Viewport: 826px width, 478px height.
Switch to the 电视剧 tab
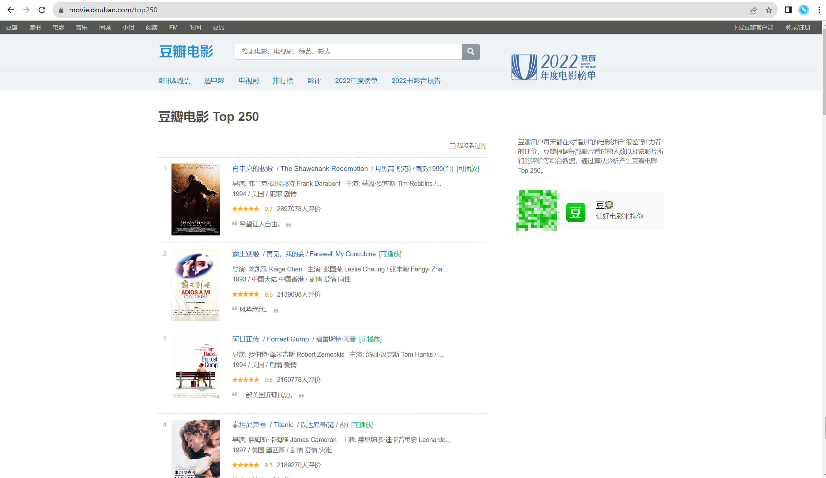click(248, 81)
